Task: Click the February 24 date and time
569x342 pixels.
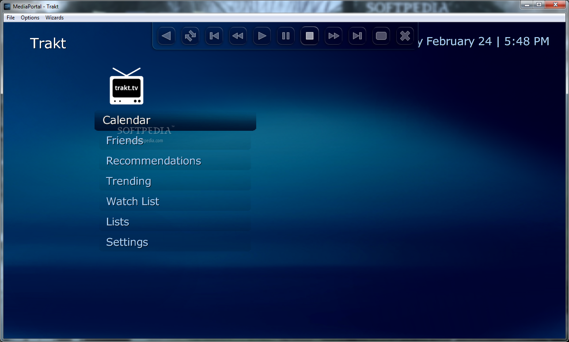Action: click(484, 42)
